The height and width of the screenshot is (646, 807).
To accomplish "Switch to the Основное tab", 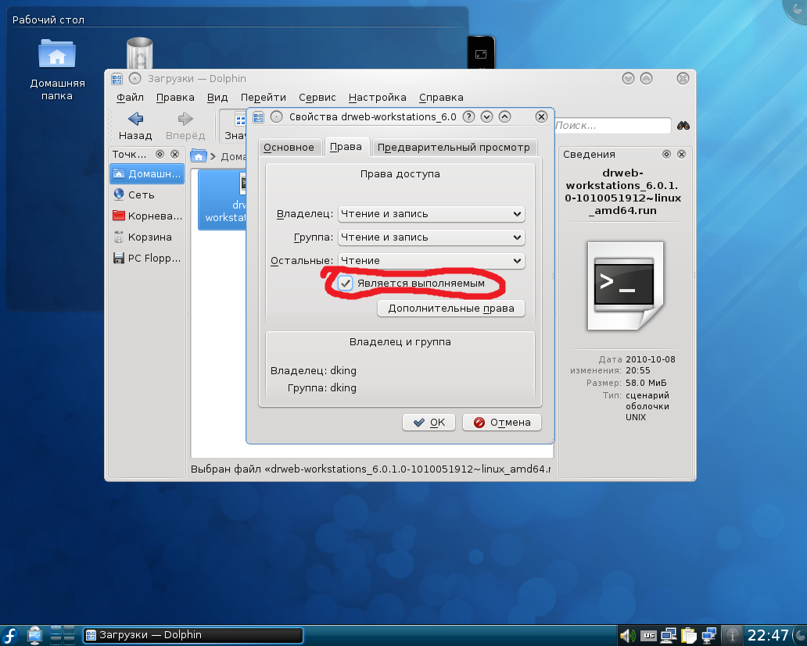I will pyautogui.click(x=289, y=147).
